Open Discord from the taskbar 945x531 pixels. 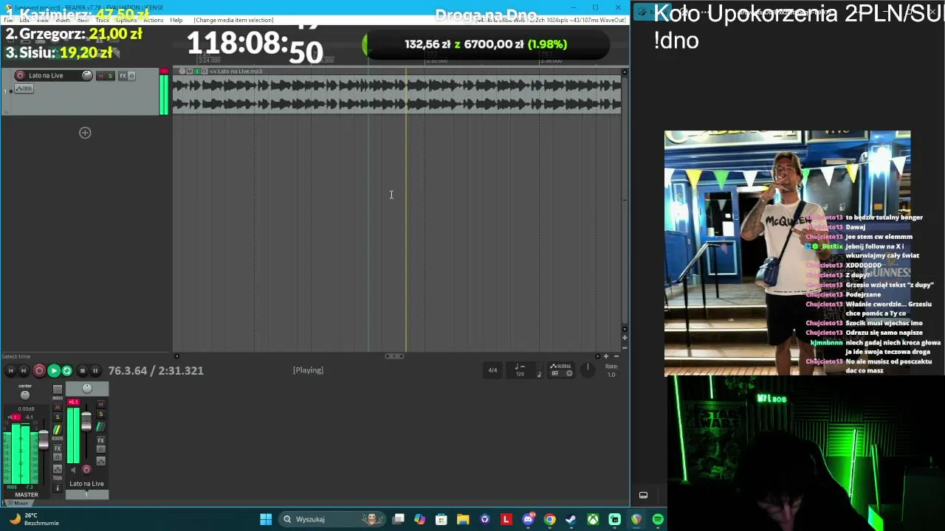click(528, 519)
